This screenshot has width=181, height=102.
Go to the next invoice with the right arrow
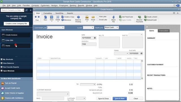point(39,17)
